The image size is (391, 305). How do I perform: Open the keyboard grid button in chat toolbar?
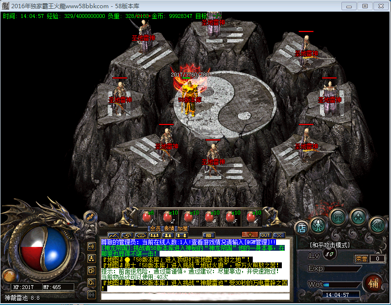click(209, 235)
